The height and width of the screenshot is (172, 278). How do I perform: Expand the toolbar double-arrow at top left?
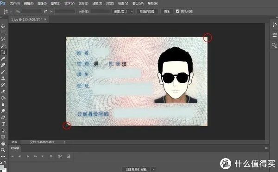coord(1,17)
